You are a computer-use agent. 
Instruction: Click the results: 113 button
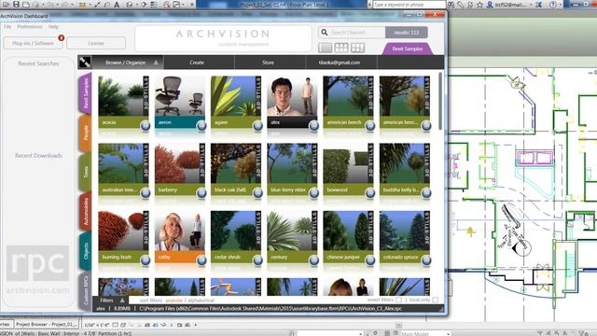tap(407, 33)
